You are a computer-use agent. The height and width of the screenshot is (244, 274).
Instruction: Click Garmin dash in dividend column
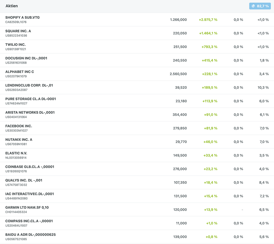tap(242, 210)
